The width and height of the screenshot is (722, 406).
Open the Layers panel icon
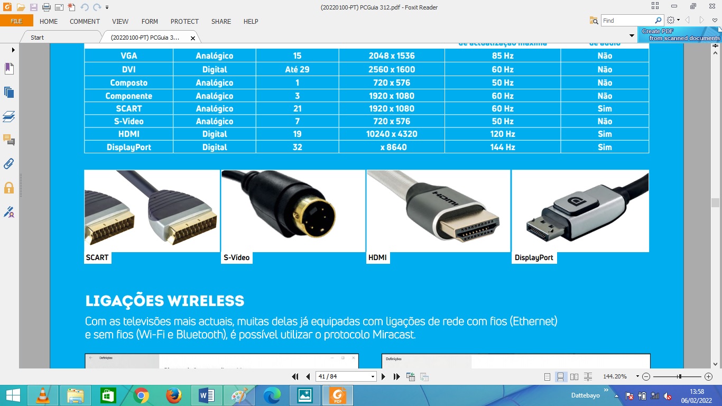[9, 116]
